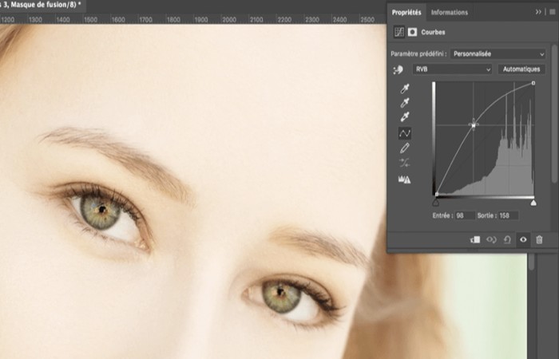Image resolution: width=559 pixels, height=359 pixels.
Task: Open the RVB channel dropdown
Action: pos(453,69)
